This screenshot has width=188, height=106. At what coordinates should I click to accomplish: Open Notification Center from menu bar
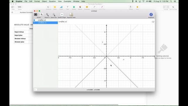175,1
